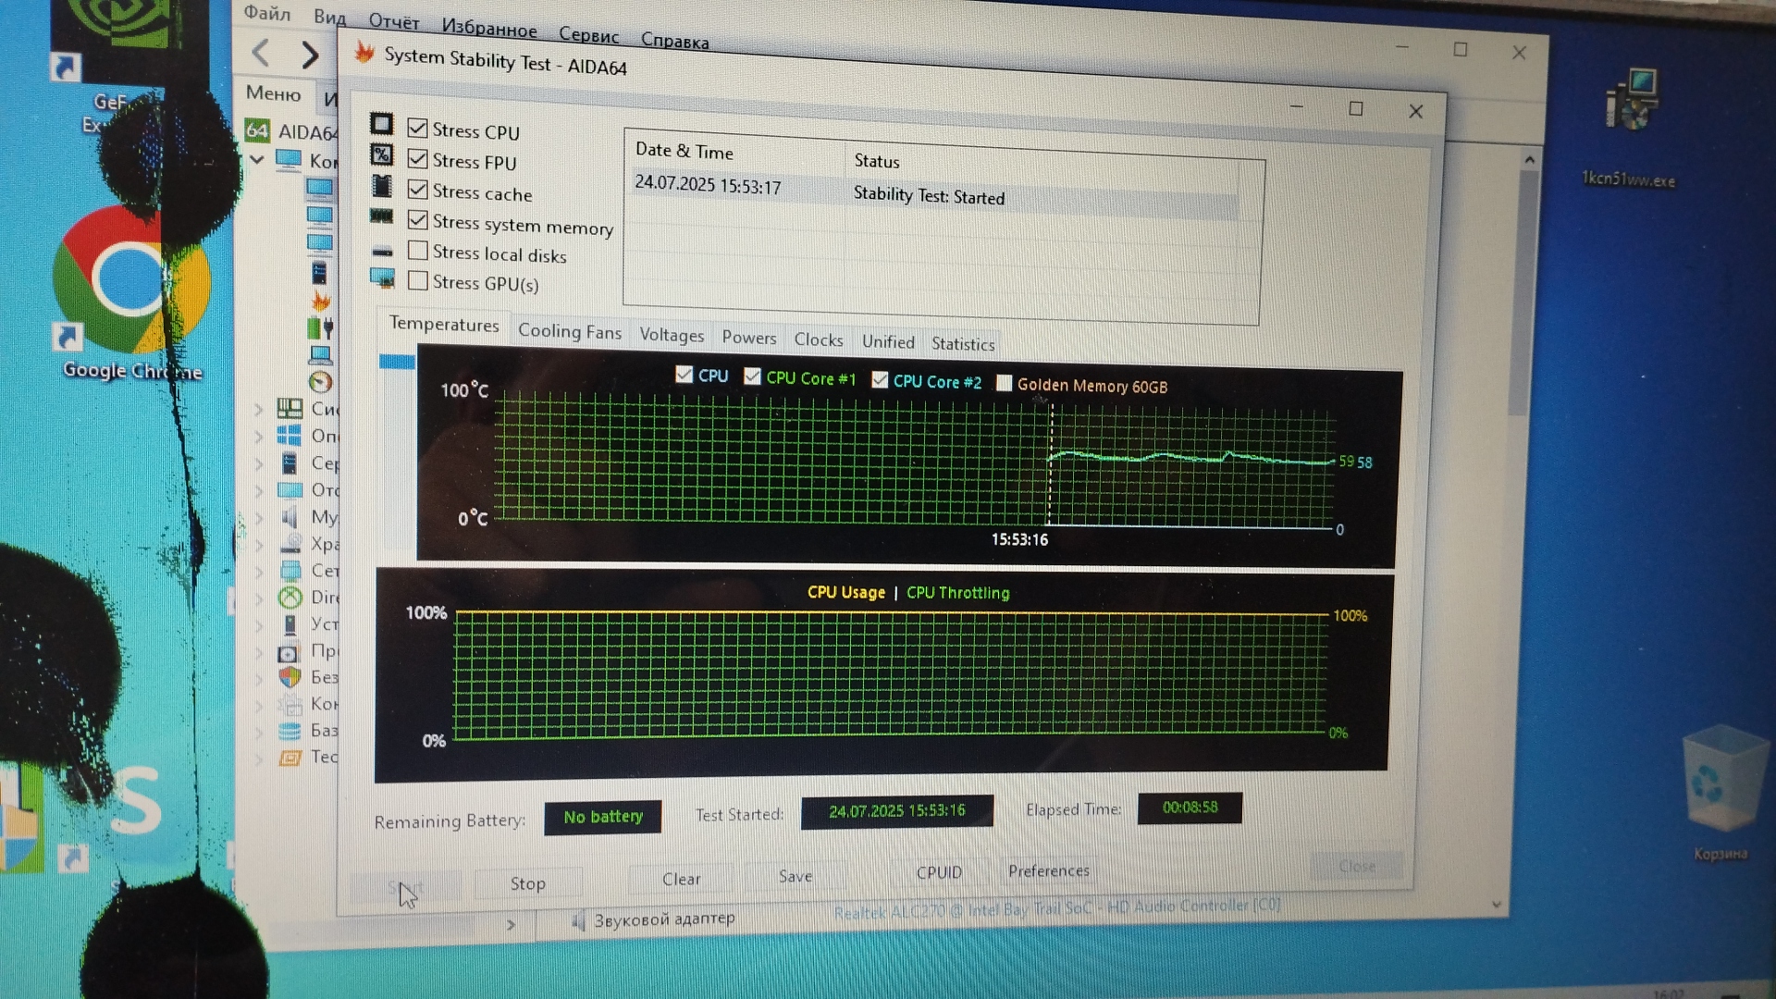Enable the Stress GPU(s) checkbox
This screenshot has width=1776, height=999.
coord(418,280)
